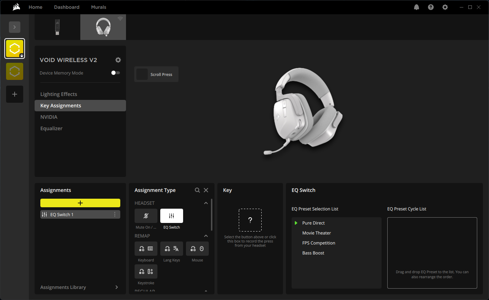489x300 pixels.
Task: Click the EQ Preset Cycle List box
Action: 432,253
